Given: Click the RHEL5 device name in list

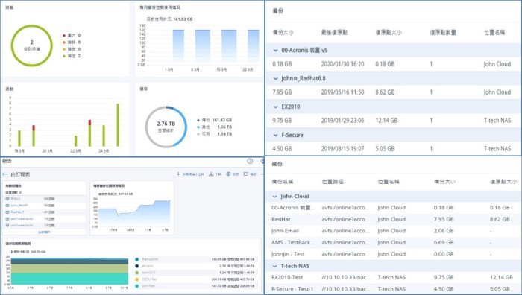Looking at the screenshot, I should point(16,199).
